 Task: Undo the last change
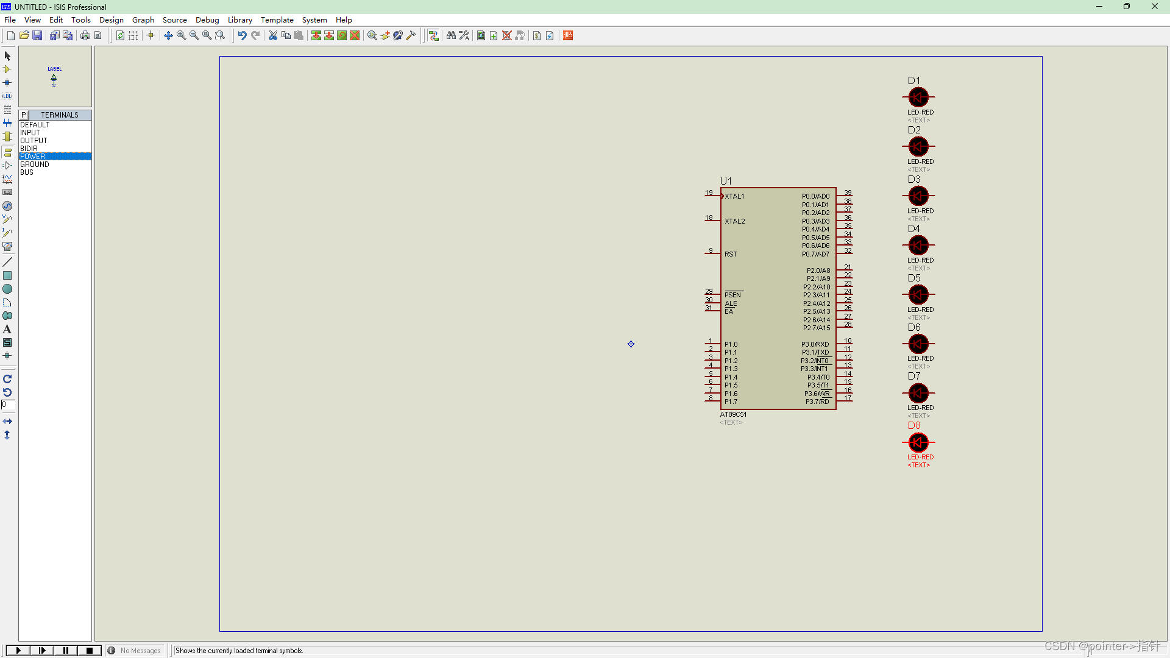click(x=242, y=35)
